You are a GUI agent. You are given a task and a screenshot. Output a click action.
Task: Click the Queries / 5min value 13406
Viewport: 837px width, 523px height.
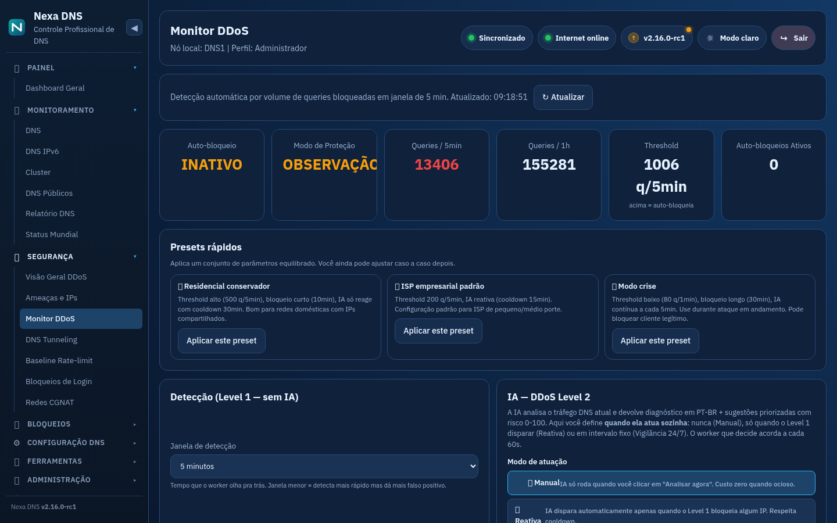click(437, 164)
